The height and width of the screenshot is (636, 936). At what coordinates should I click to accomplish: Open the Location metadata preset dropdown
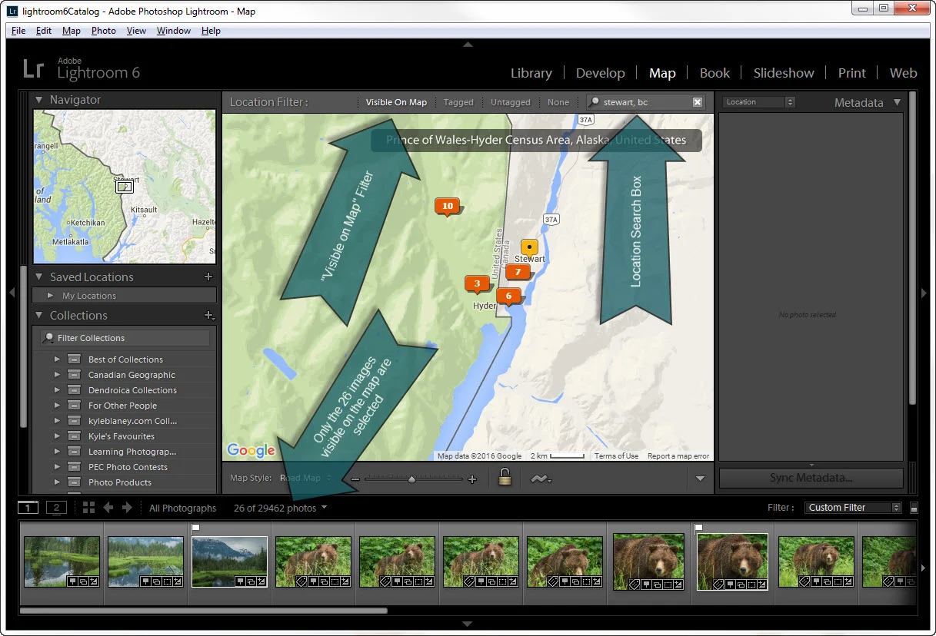(758, 102)
